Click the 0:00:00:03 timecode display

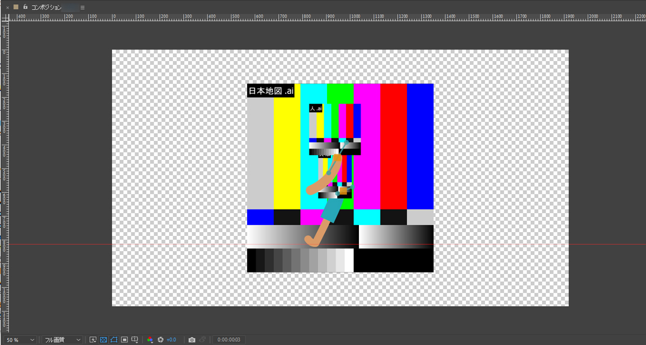click(x=229, y=340)
